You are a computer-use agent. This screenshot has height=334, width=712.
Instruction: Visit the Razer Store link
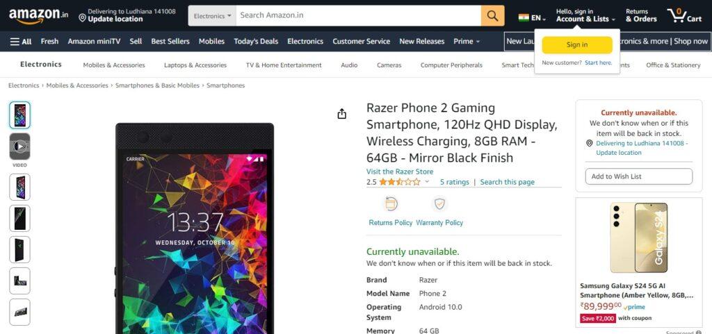pyautogui.click(x=400, y=172)
